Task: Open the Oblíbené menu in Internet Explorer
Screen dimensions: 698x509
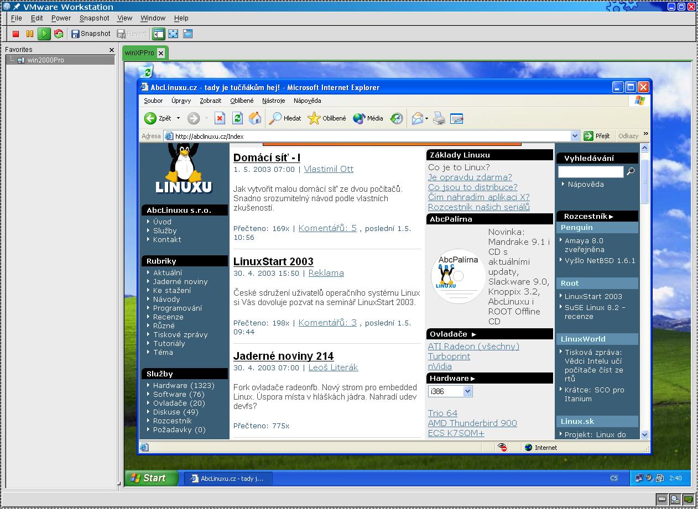Action: pyautogui.click(x=242, y=101)
